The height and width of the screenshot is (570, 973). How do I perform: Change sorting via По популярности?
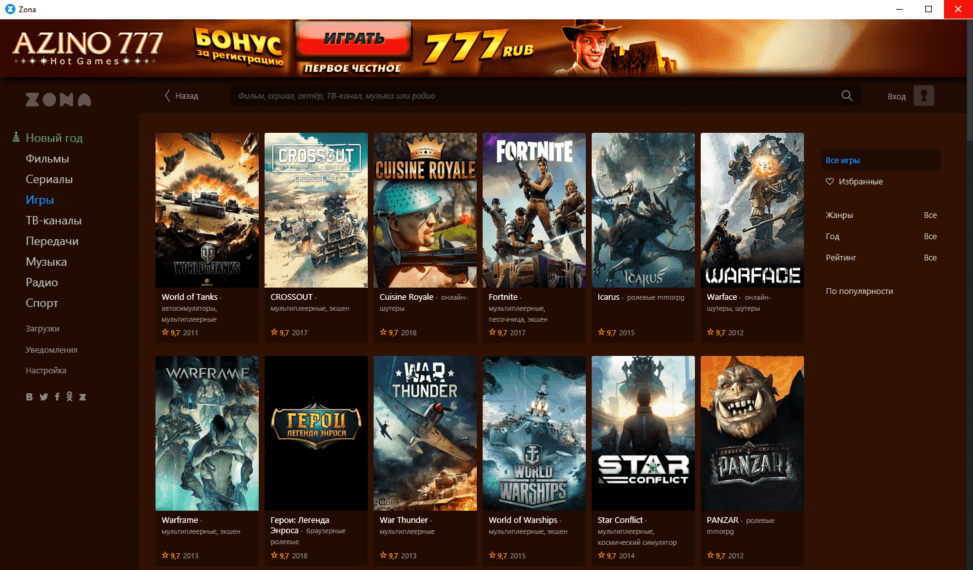tap(859, 291)
